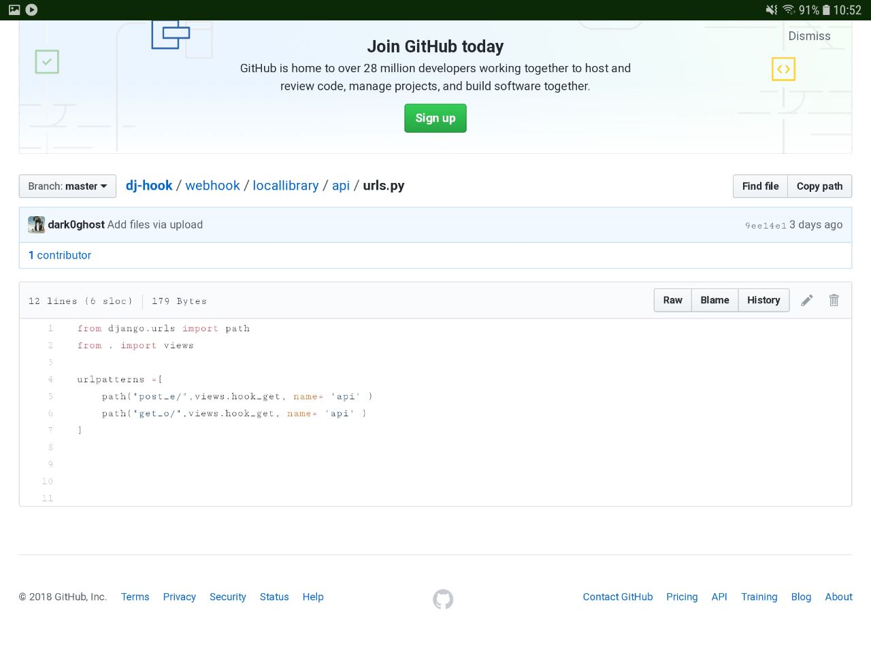Click the '3 days ago' timestamp
The height and width of the screenshot is (653, 871).
(x=816, y=224)
